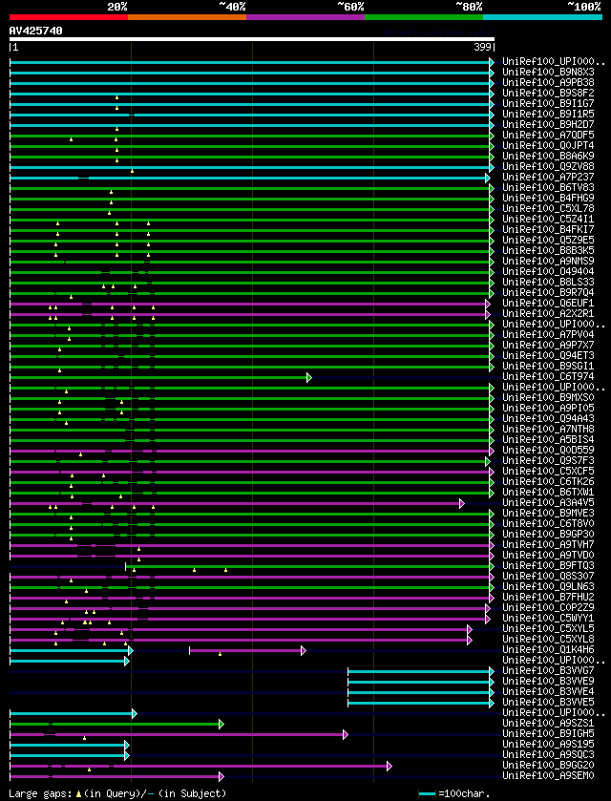Click label UniRef100_B9R7Q4
This screenshot has width=611, height=801.
click(548, 293)
